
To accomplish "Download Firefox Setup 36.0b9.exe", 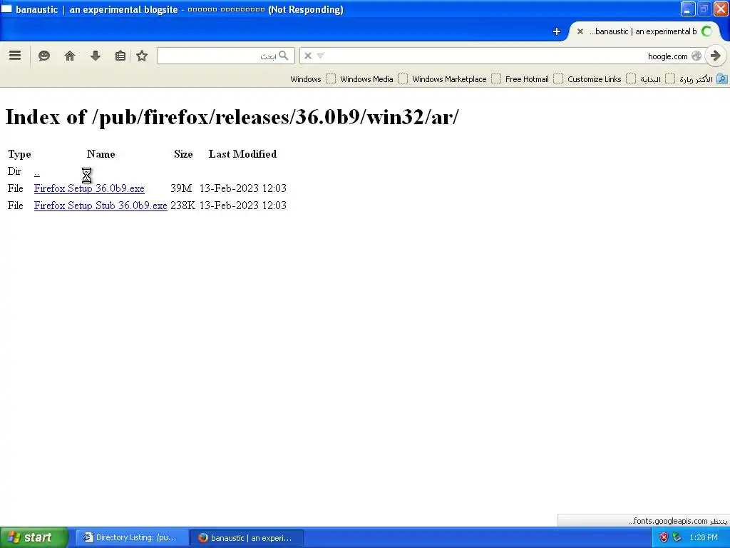I will click(89, 188).
